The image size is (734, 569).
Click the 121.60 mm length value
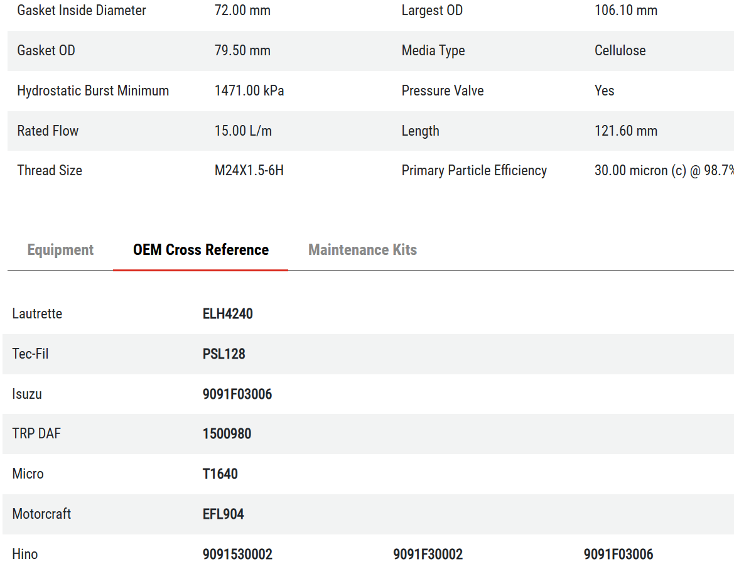click(626, 131)
